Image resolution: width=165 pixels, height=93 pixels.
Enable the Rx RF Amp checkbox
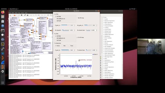click(80, 18)
